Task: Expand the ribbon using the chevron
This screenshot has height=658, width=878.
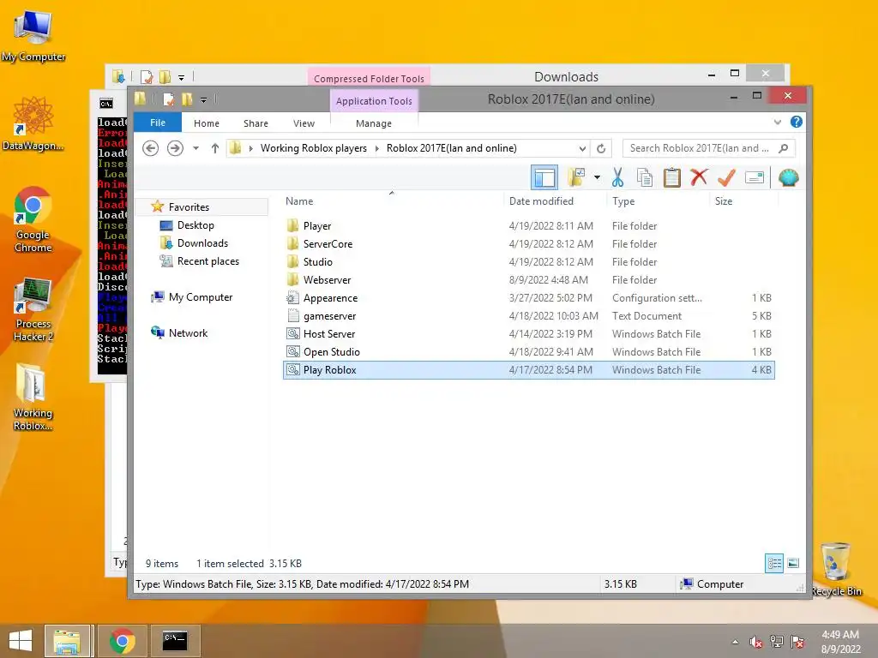Action: click(x=777, y=122)
